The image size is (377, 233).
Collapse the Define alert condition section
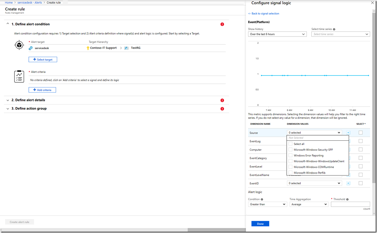pos(8,24)
